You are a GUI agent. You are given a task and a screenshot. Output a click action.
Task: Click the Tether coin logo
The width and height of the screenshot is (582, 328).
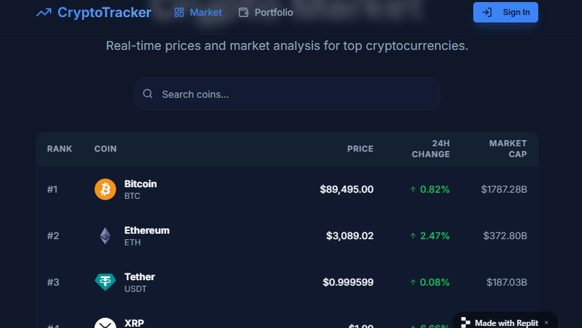pyautogui.click(x=105, y=282)
